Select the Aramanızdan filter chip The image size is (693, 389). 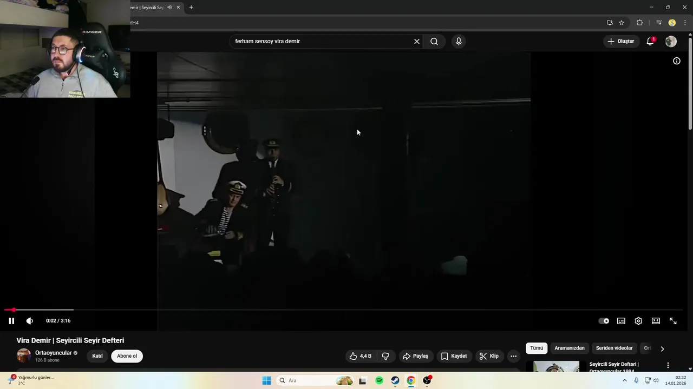570,348
